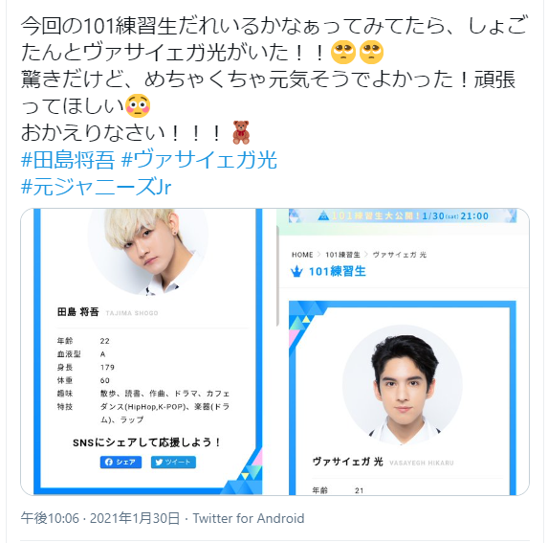The width and height of the screenshot is (548, 543).
Task: Click the HOME breadcrumb in the screenshot
Action: pyautogui.click(x=302, y=255)
